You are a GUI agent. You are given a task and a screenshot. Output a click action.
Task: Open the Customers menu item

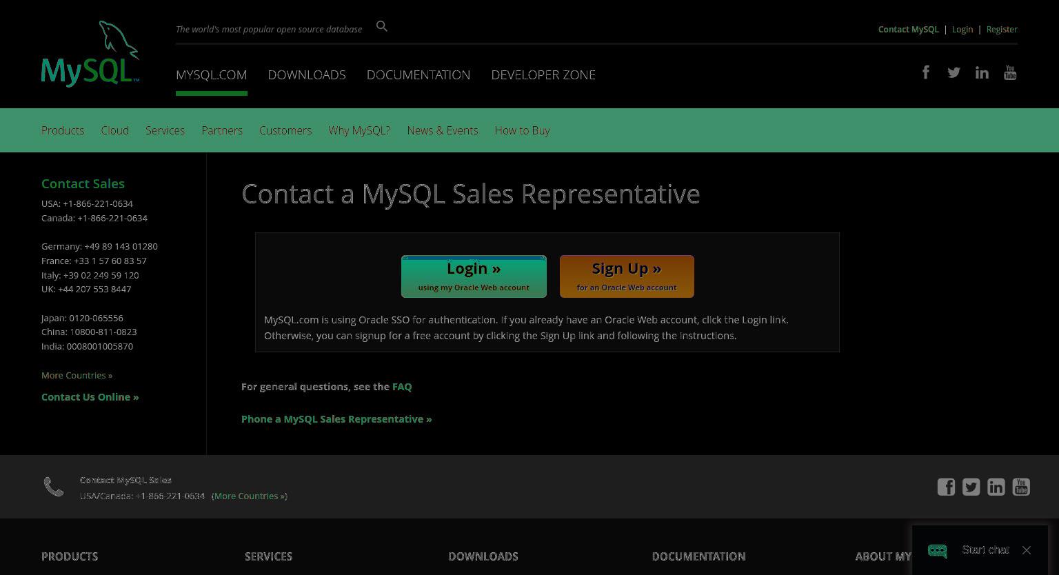coord(285,130)
